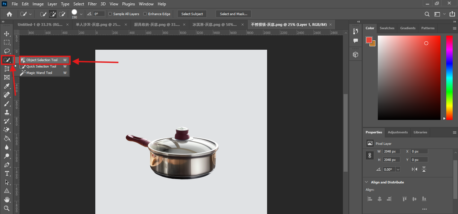
Task: Select the History Brush tool
Action: 7,121
